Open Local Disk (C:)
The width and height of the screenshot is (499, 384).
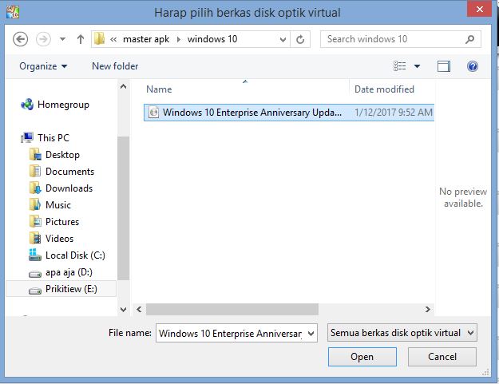[75, 255]
